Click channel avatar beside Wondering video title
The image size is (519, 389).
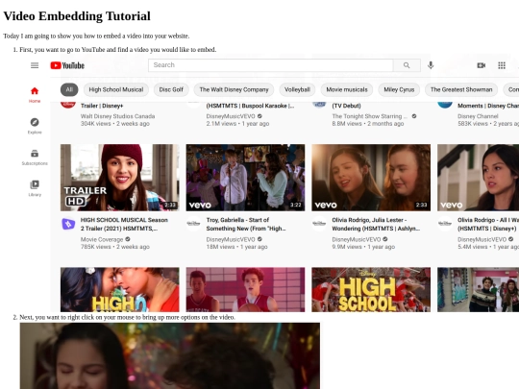319,224
